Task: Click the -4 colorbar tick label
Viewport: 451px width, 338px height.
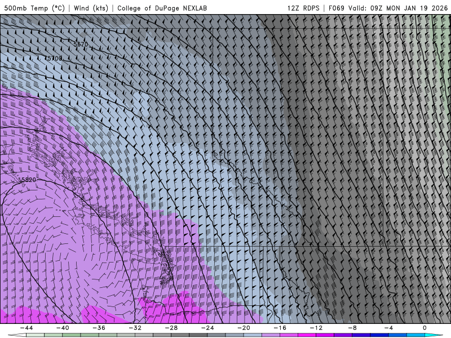Action: 388,328
